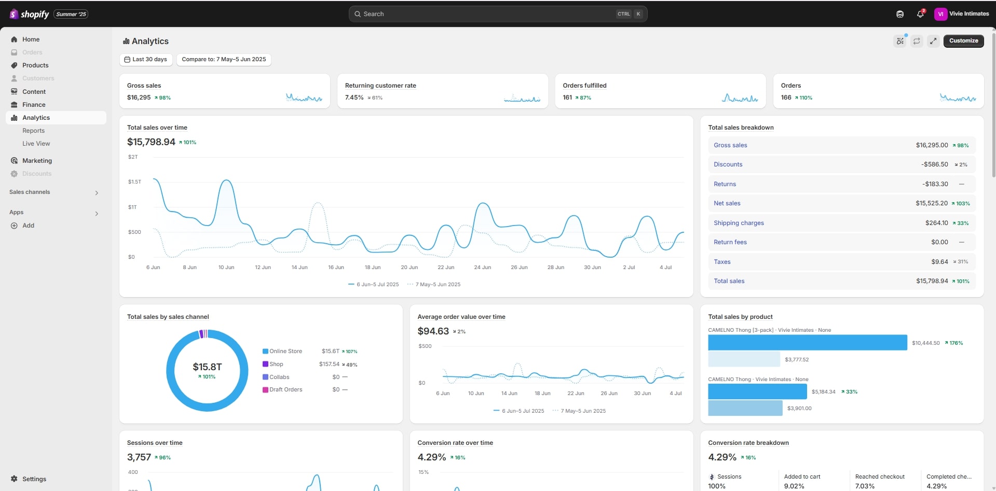The height and width of the screenshot is (491, 996).
Task: Click the Marketing target icon
Action: [x=14, y=161]
